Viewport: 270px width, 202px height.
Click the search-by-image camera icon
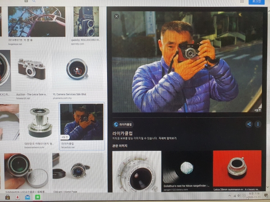[26, 1]
